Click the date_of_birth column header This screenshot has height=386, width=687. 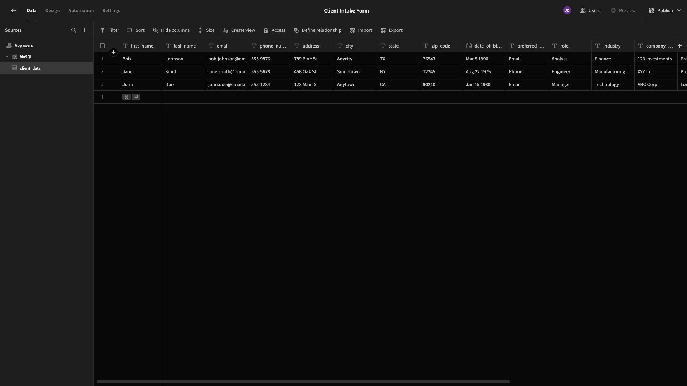[x=484, y=46]
